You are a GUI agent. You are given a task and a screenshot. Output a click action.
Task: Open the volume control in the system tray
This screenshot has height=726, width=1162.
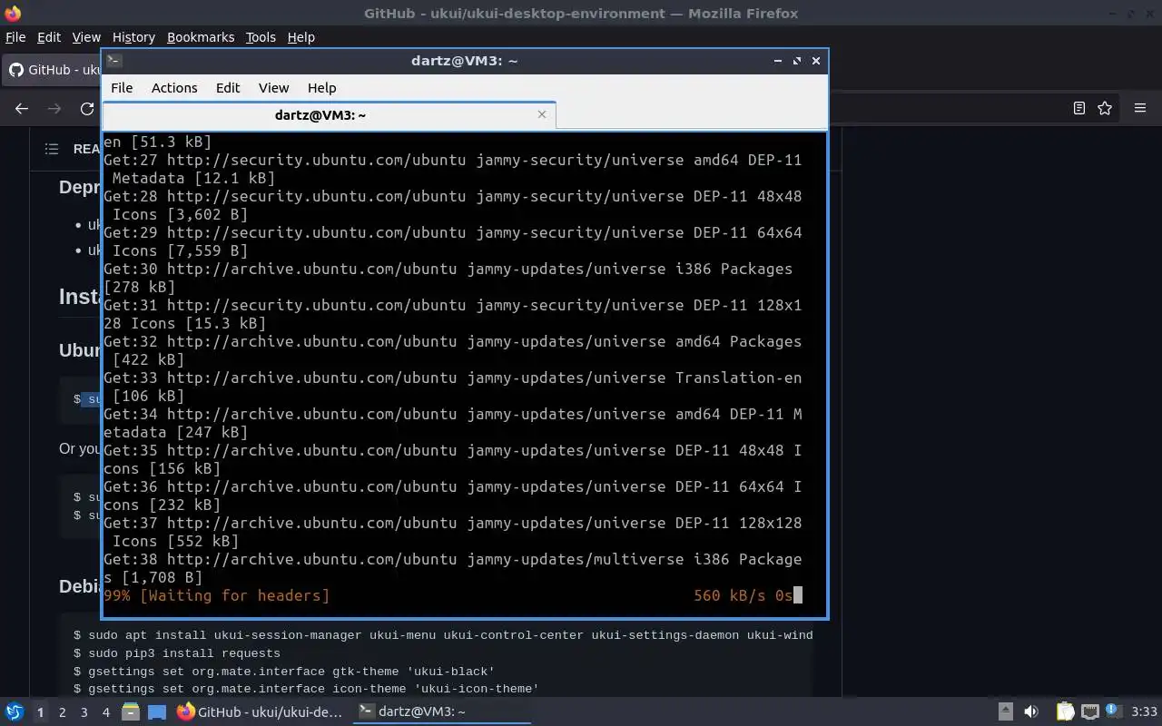click(1031, 711)
